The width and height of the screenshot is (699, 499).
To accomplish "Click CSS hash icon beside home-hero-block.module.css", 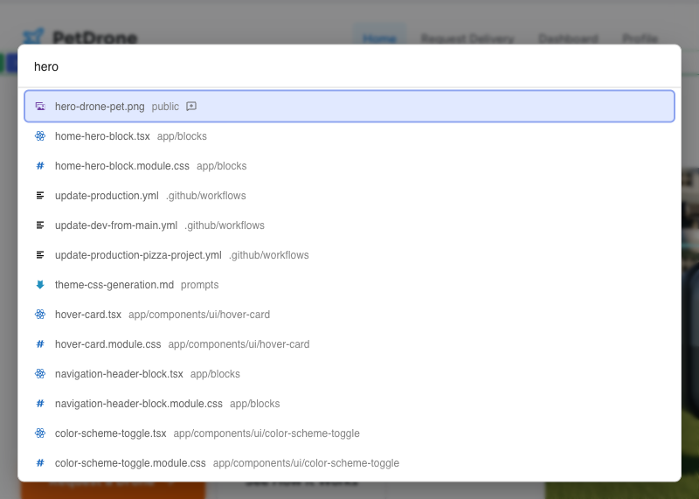I will (x=40, y=166).
